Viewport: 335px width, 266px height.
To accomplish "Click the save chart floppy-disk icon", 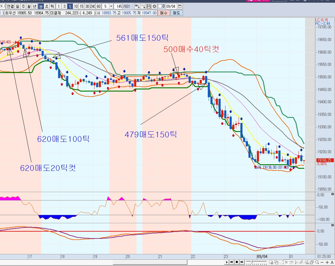I will coord(149,6).
